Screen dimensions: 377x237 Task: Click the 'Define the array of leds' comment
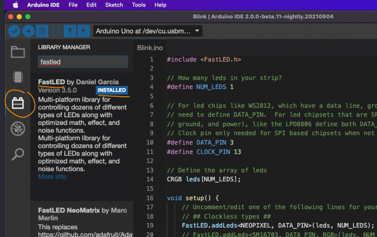coord(217,171)
